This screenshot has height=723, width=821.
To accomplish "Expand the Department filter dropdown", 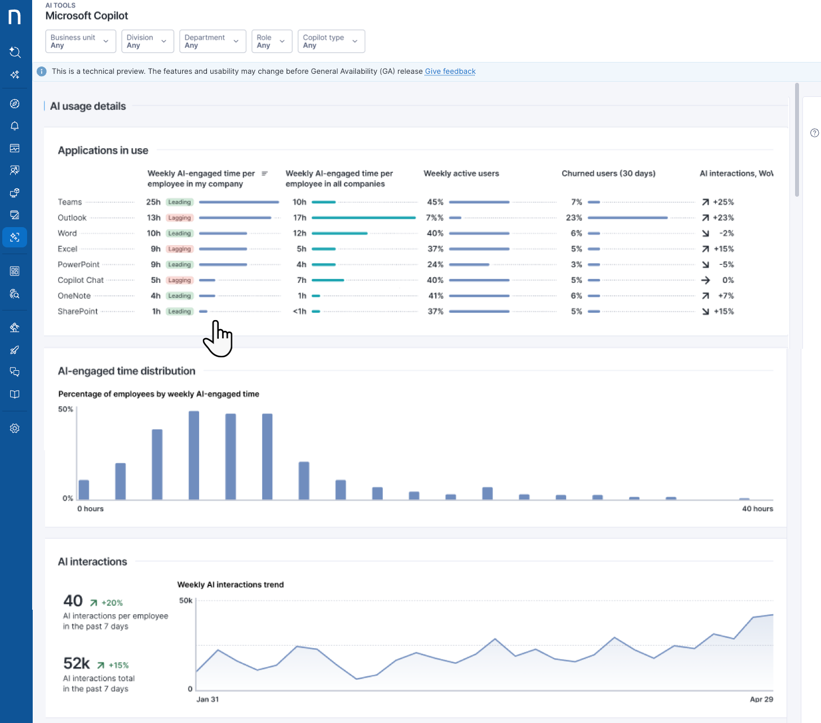I will pyautogui.click(x=212, y=41).
